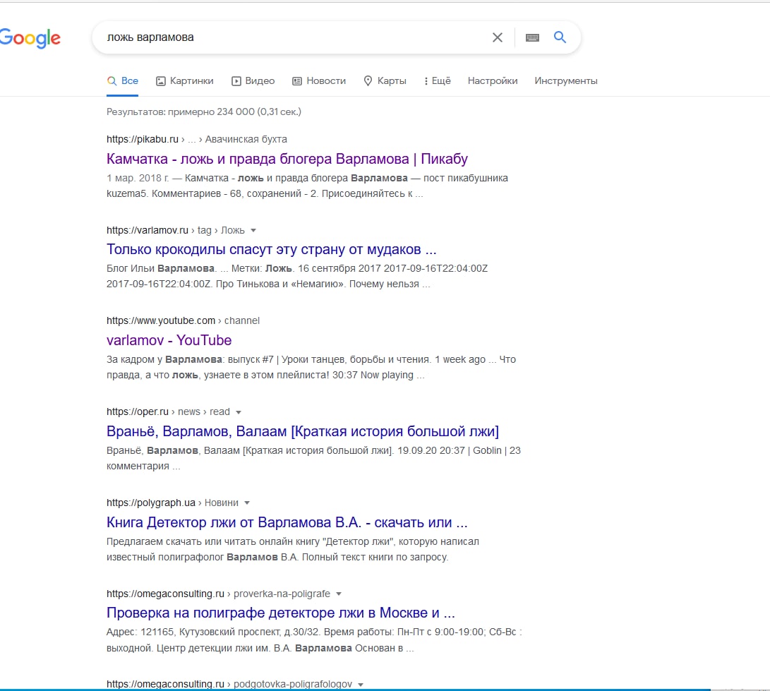Click the https://oper.ru › news › read URL

(168, 411)
